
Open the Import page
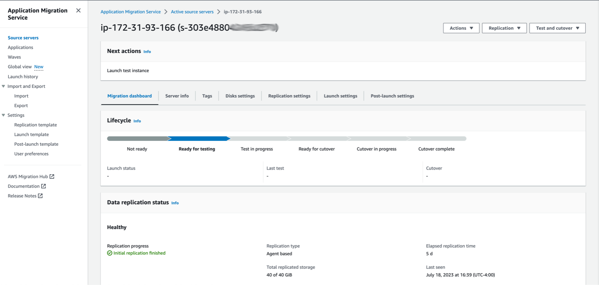pos(21,96)
